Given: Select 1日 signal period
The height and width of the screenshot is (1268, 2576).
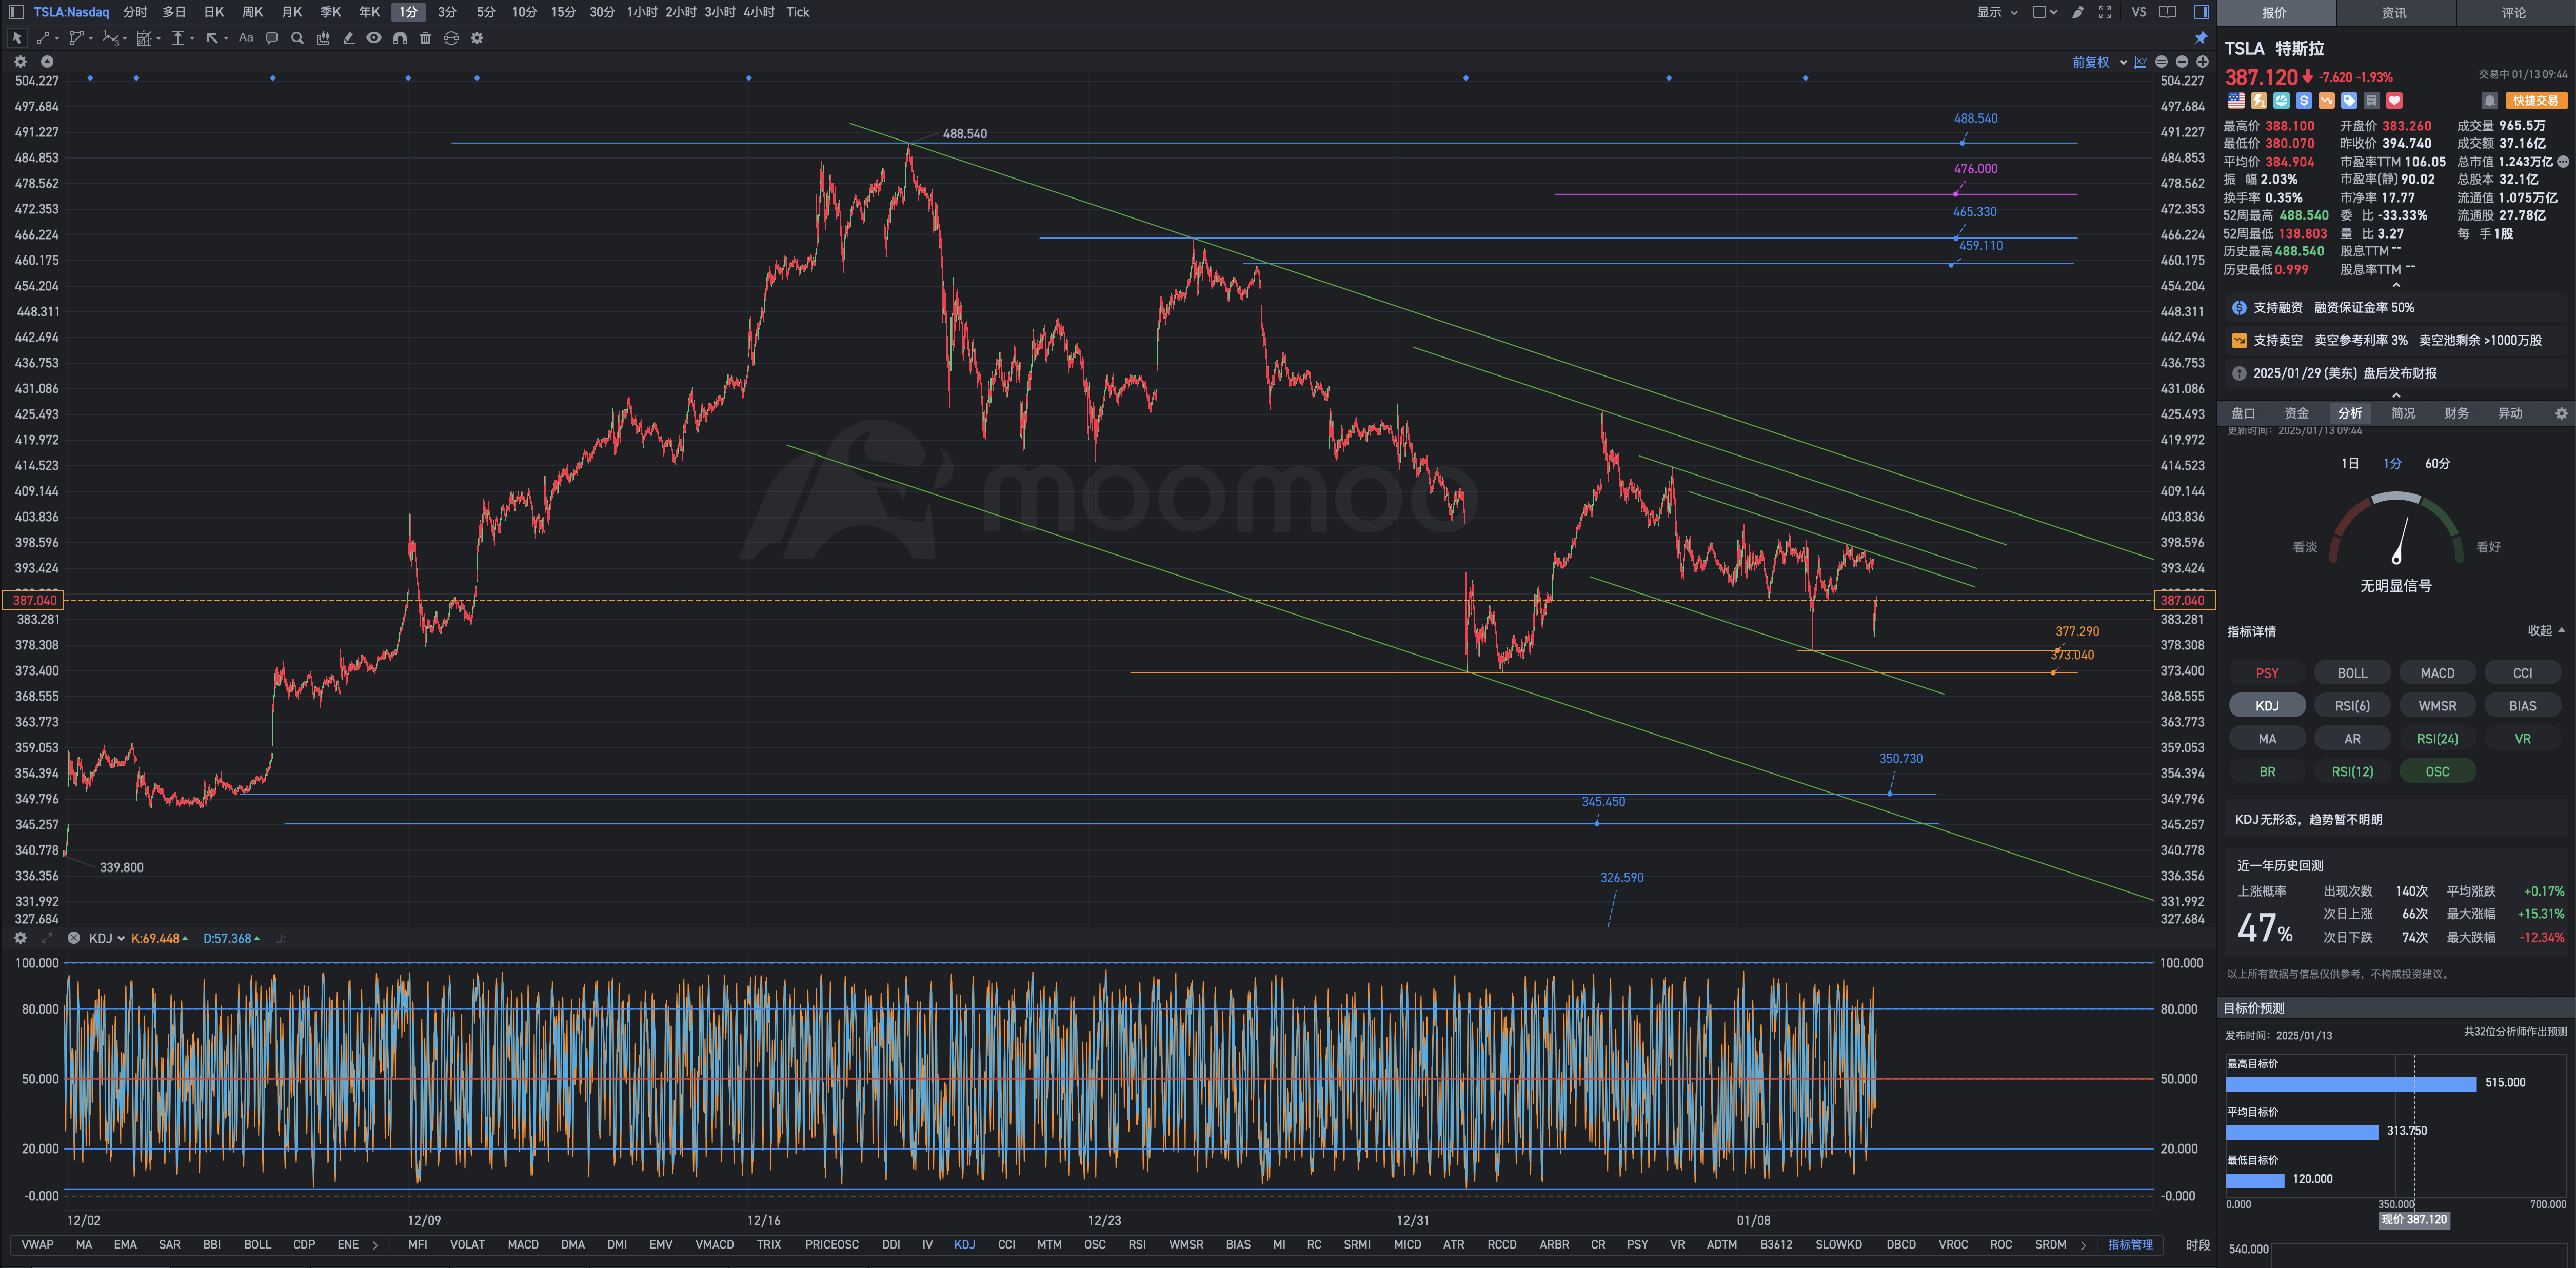Looking at the screenshot, I should tap(2349, 463).
